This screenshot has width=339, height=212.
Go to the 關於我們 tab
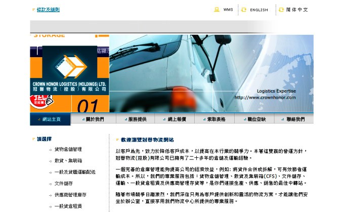pos(94,119)
